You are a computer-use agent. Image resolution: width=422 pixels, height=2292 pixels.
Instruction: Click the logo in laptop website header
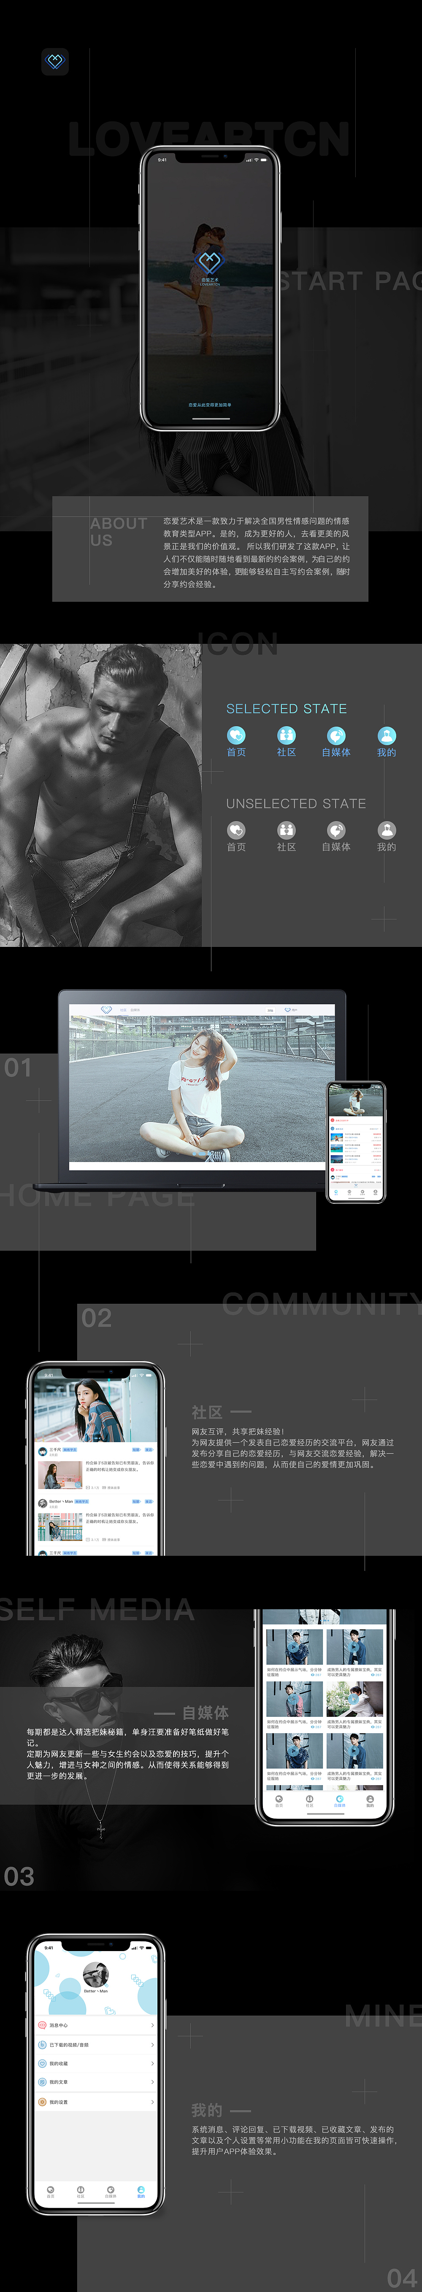pos(107,1010)
